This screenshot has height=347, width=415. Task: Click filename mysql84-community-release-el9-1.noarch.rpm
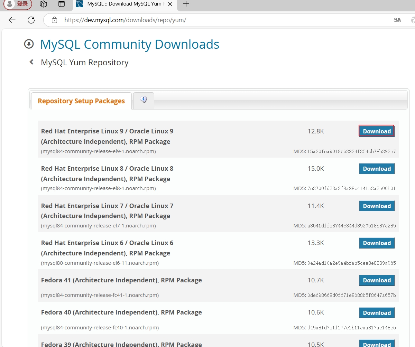pos(98,151)
